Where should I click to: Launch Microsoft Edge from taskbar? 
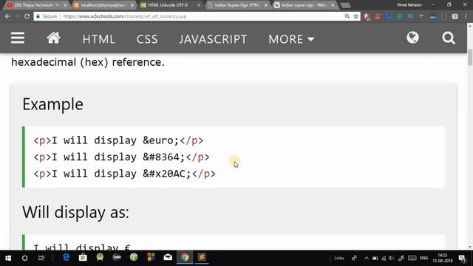[x=66, y=257]
